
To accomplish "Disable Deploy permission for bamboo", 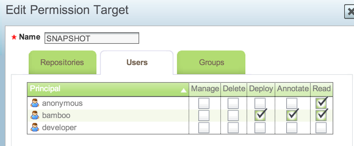I will pyautogui.click(x=260, y=116).
